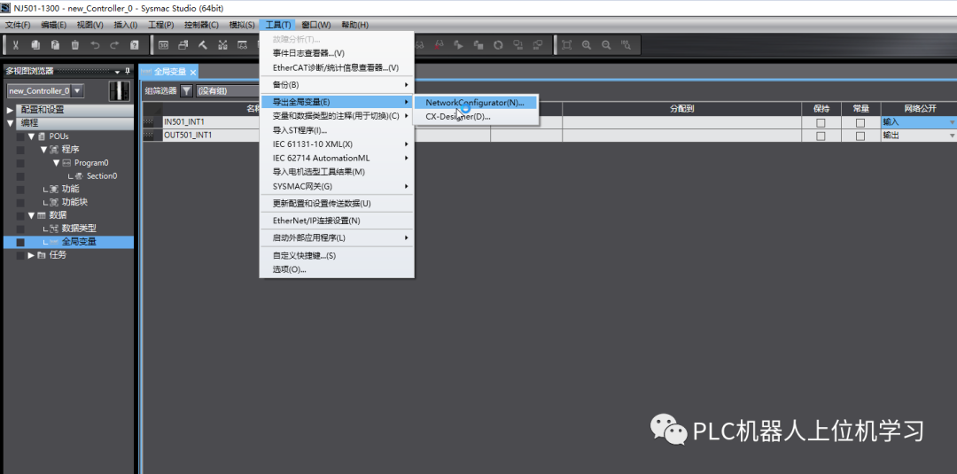957x474 pixels.
Task: Click the Fit to screen zoom icon
Action: point(566,44)
